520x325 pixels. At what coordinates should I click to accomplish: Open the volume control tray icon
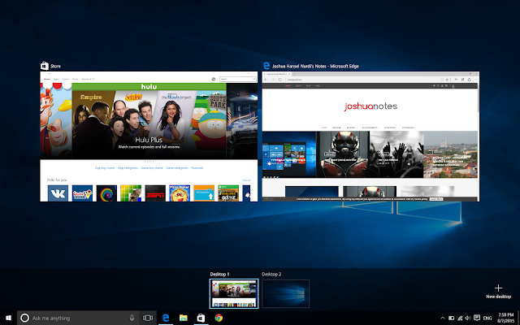468,318
